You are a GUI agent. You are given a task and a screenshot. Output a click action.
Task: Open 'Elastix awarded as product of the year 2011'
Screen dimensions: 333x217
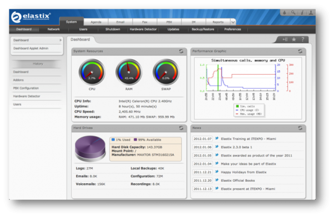(256, 156)
